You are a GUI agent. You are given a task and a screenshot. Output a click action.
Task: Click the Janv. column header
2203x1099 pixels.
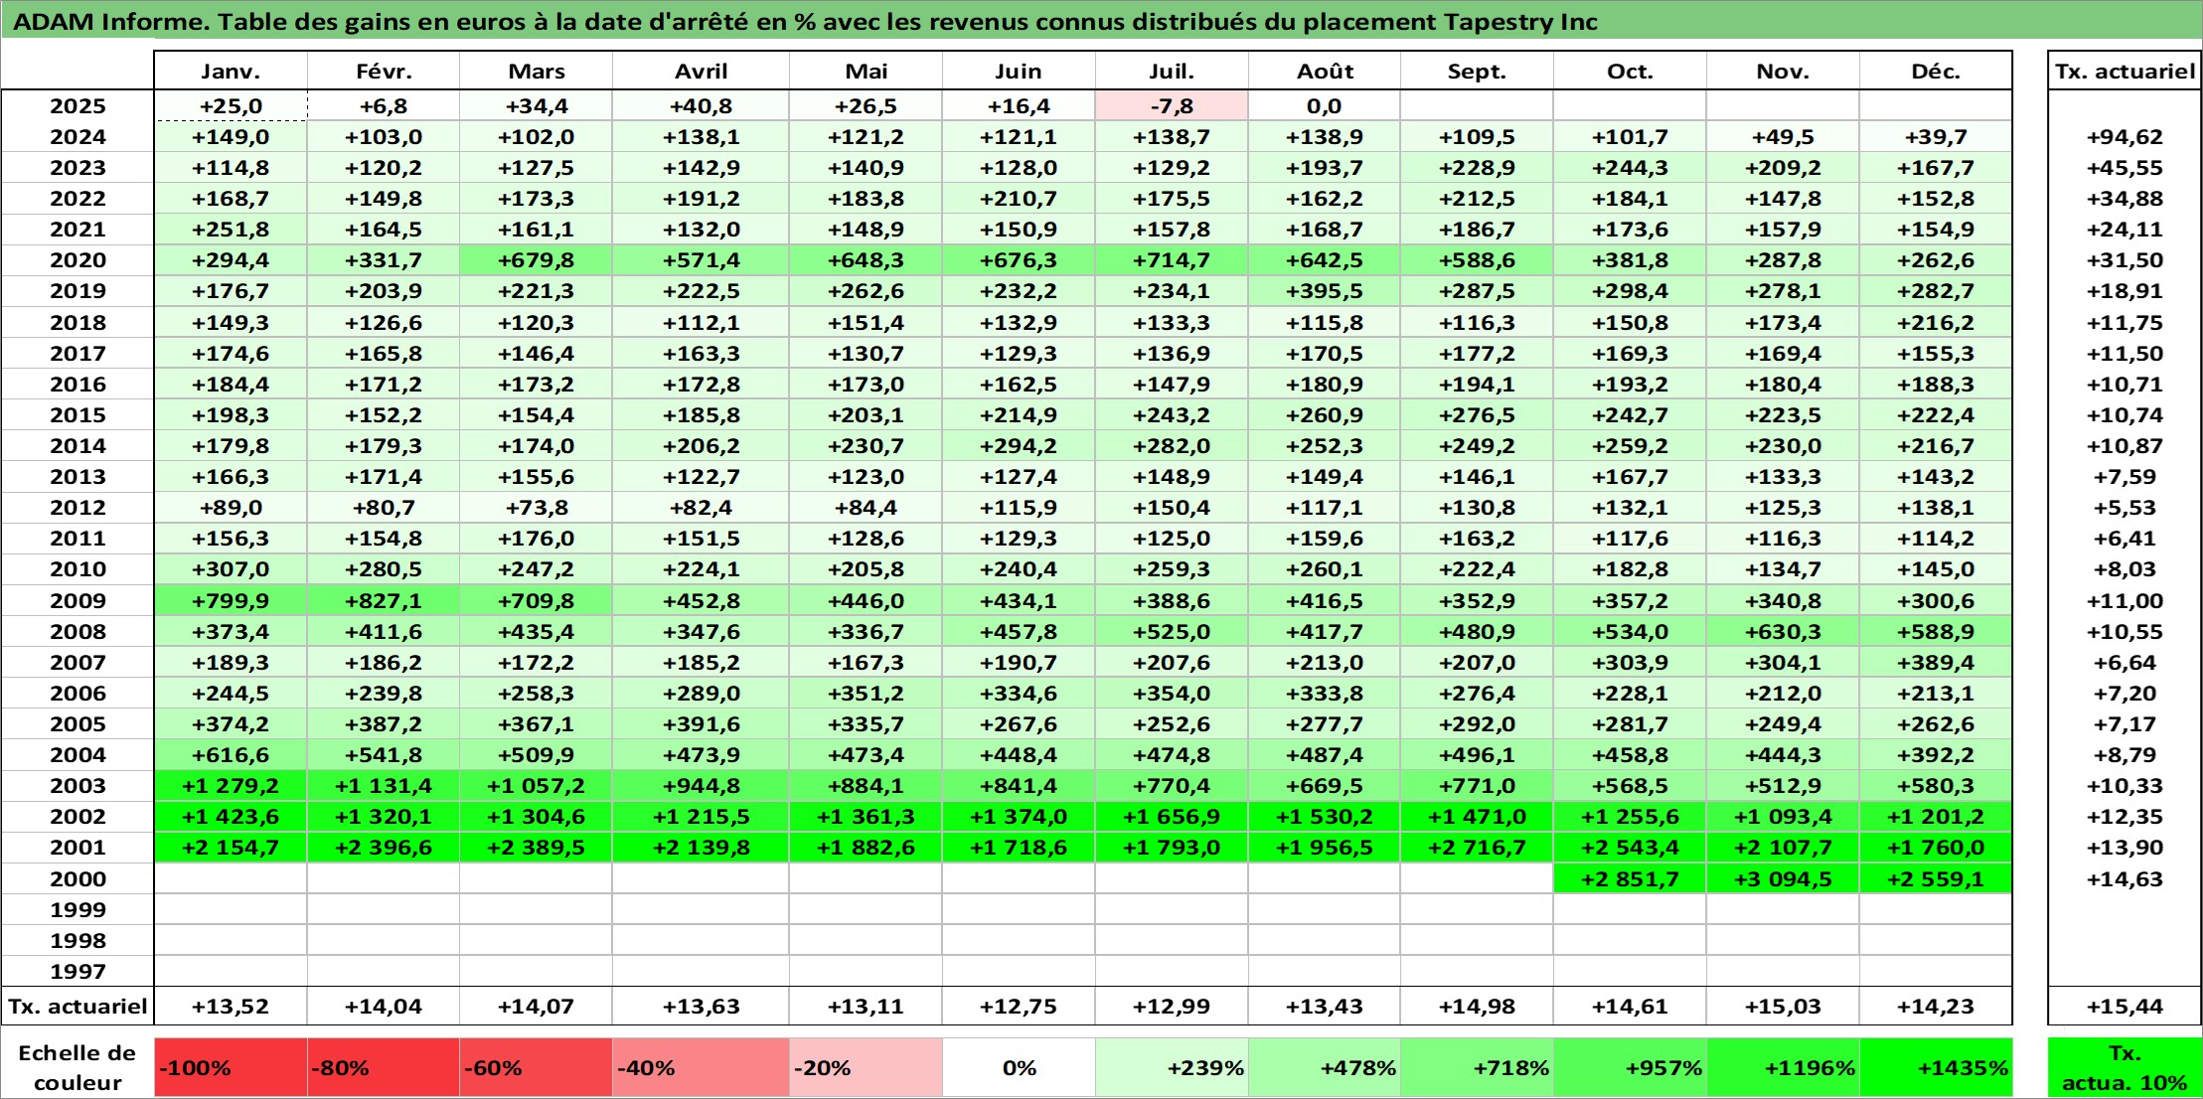point(231,71)
